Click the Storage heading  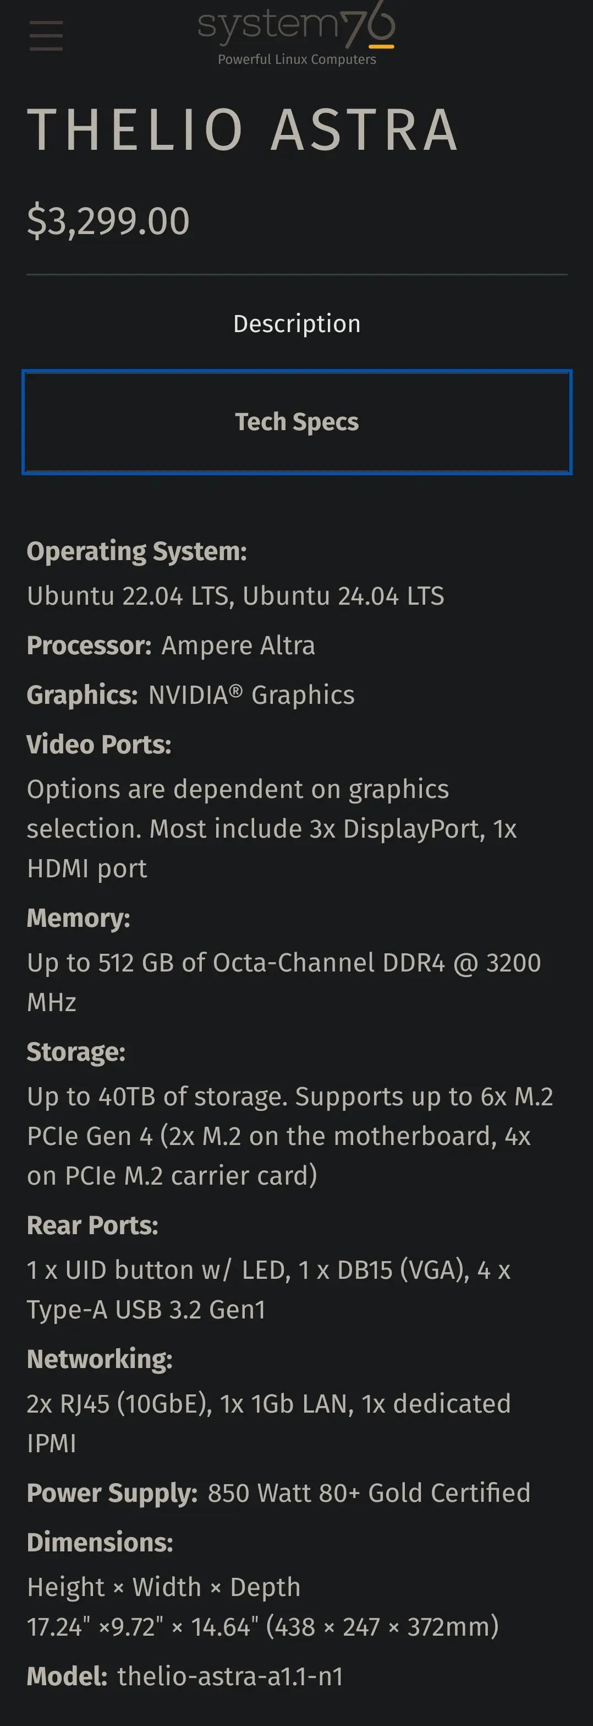(75, 1052)
